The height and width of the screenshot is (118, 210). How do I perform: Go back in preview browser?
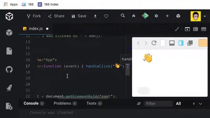click(138, 43)
